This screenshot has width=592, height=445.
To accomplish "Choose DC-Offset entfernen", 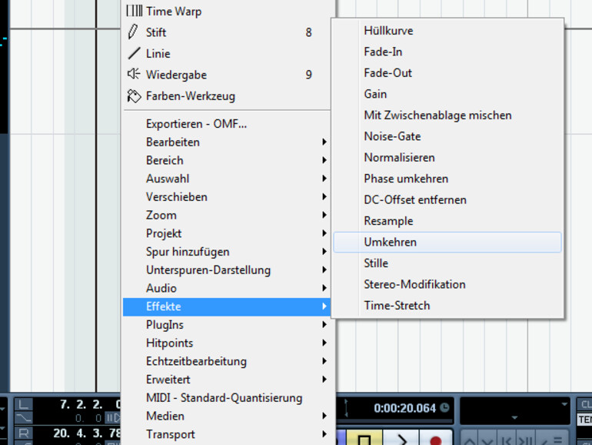I will click(x=447, y=200).
